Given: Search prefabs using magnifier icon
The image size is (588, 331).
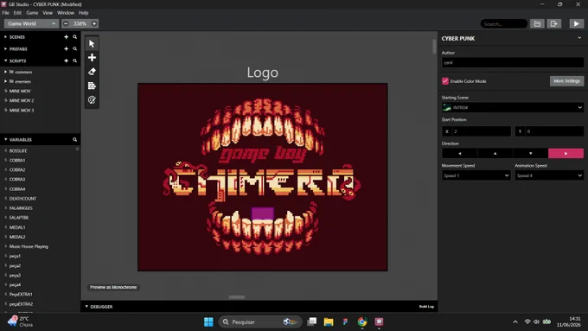Looking at the screenshot, I should coord(74,48).
